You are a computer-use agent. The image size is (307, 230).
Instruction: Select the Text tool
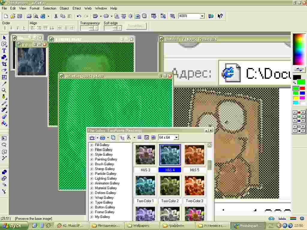tap(4, 51)
